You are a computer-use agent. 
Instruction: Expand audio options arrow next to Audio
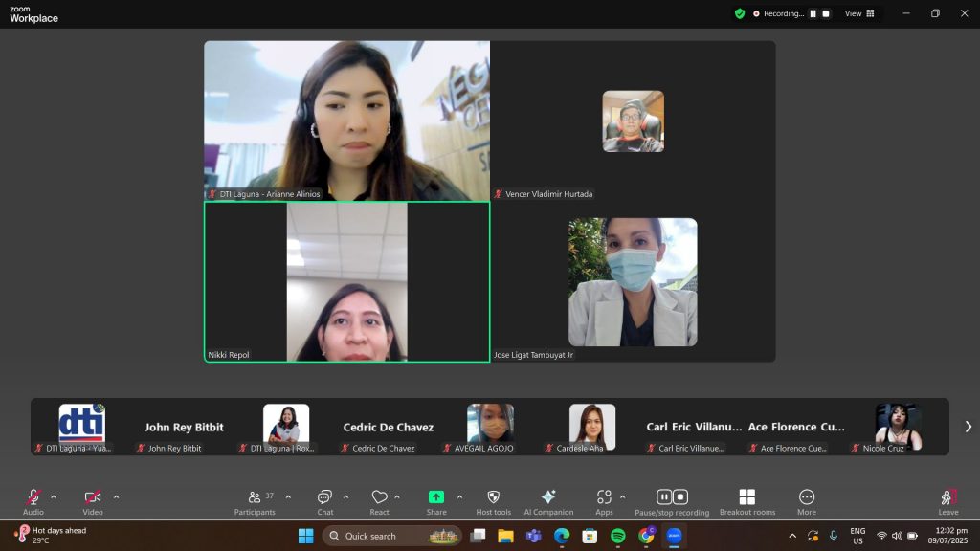click(54, 496)
